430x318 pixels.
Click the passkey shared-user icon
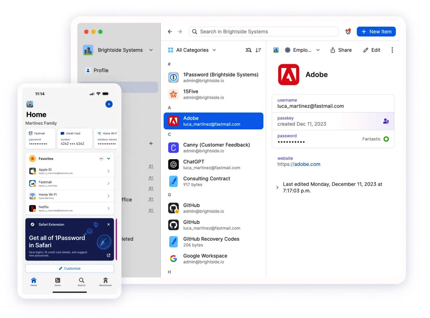[386, 121]
